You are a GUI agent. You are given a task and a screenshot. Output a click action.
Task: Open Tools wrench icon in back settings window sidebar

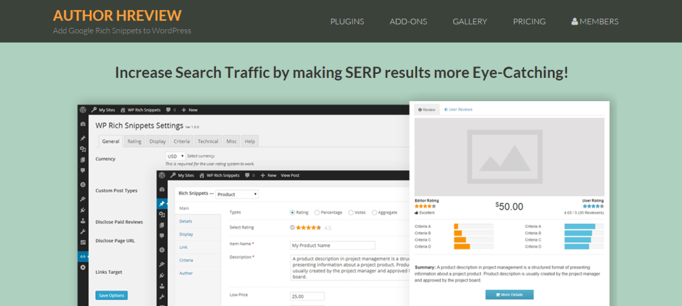(x=83, y=231)
